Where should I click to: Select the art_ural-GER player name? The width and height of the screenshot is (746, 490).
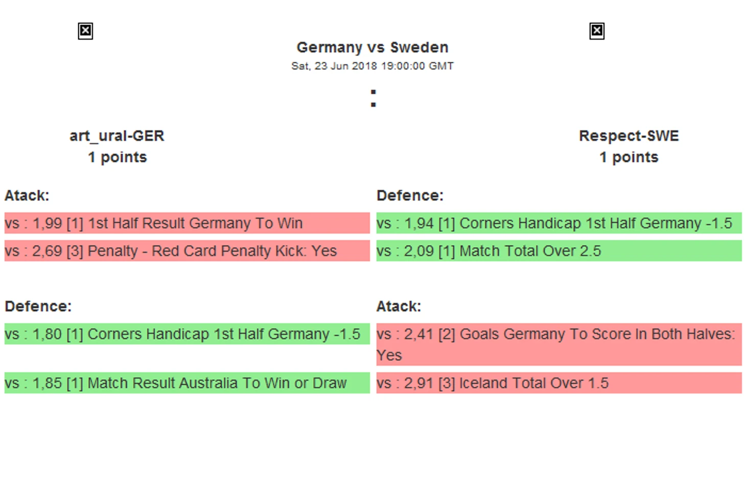click(x=117, y=136)
